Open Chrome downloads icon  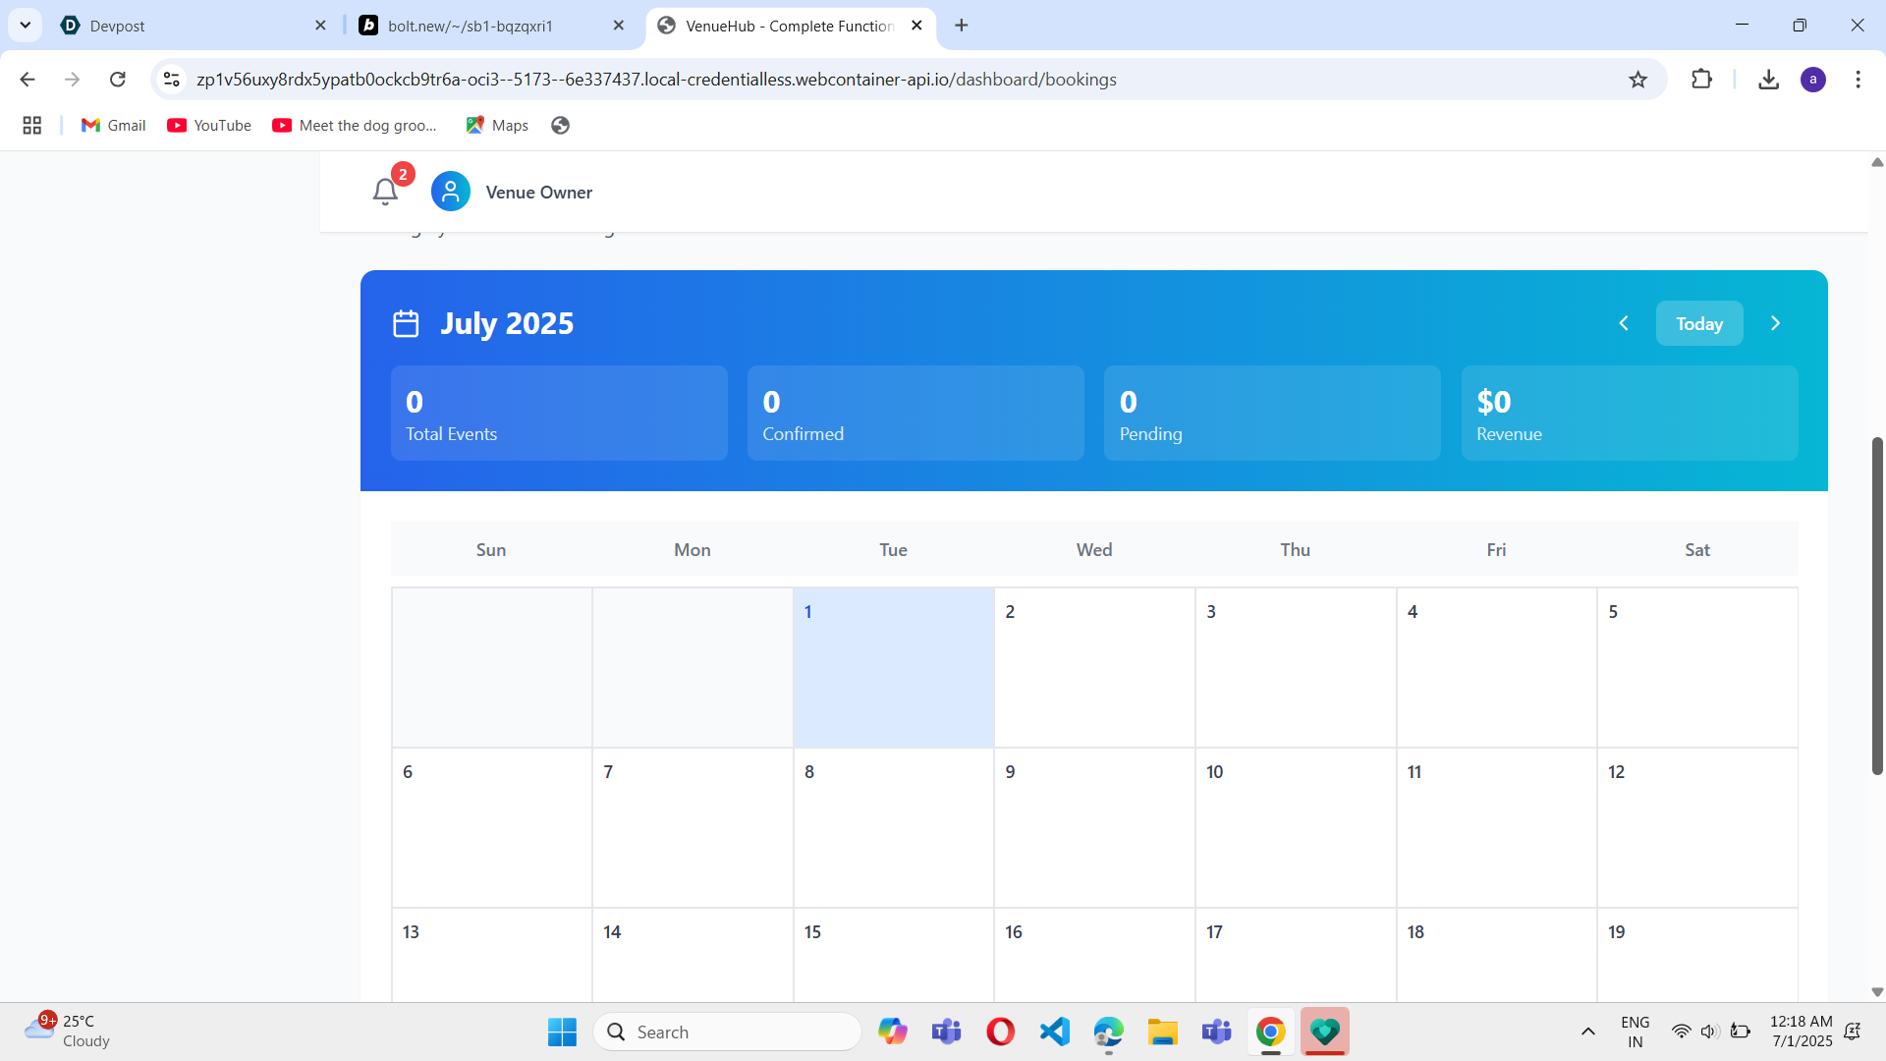1768,80
